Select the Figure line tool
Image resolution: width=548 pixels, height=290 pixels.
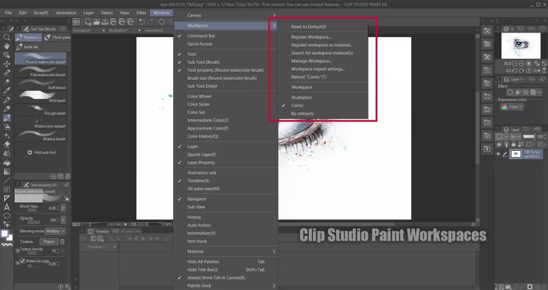coord(6,181)
